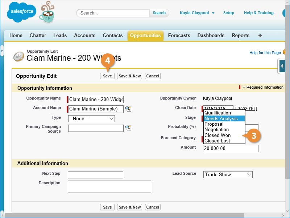290x218 pixels.
Task: Open Account Name lookup magnifier icon
Action: 128,109
